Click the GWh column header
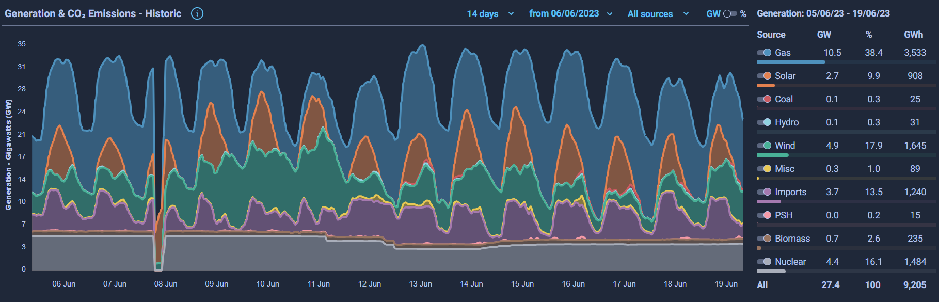 [913, 35]
